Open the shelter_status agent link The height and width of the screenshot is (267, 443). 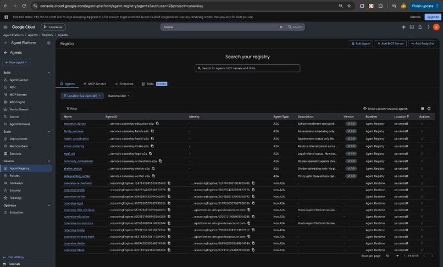(73, 169)
